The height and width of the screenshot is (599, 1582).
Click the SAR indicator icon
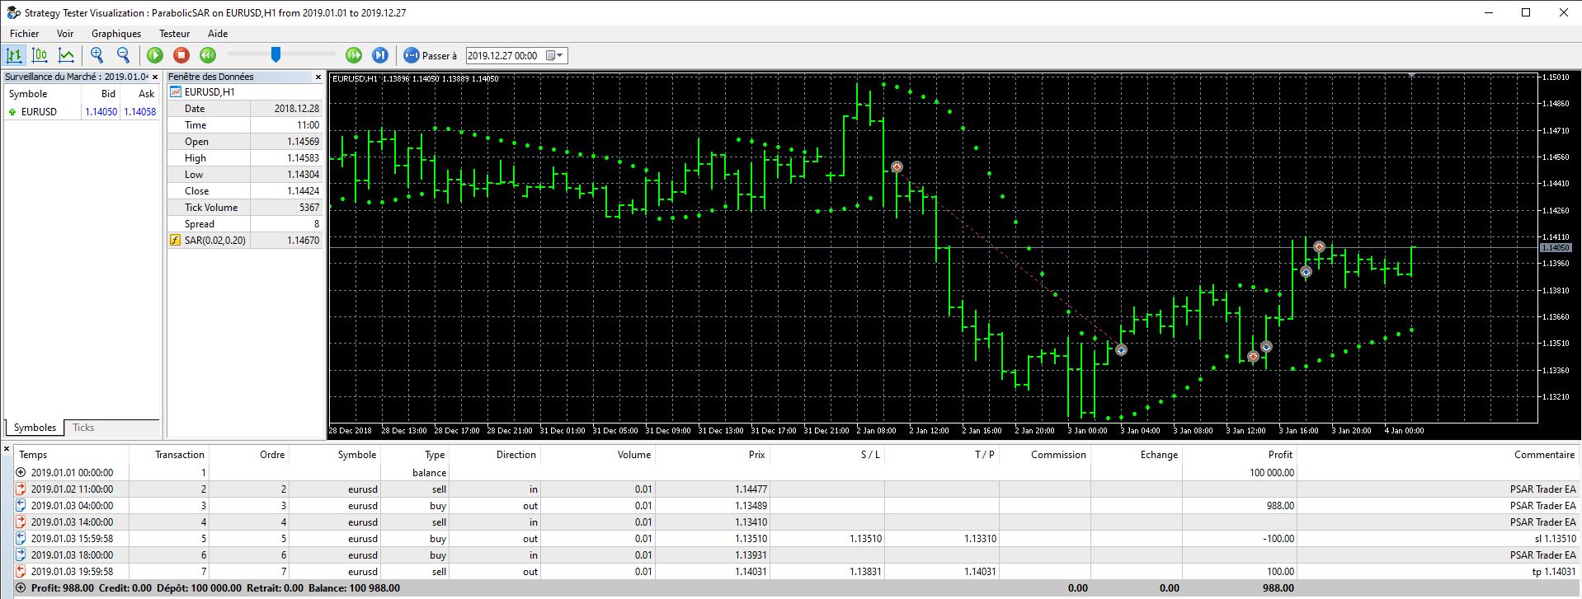175,241
